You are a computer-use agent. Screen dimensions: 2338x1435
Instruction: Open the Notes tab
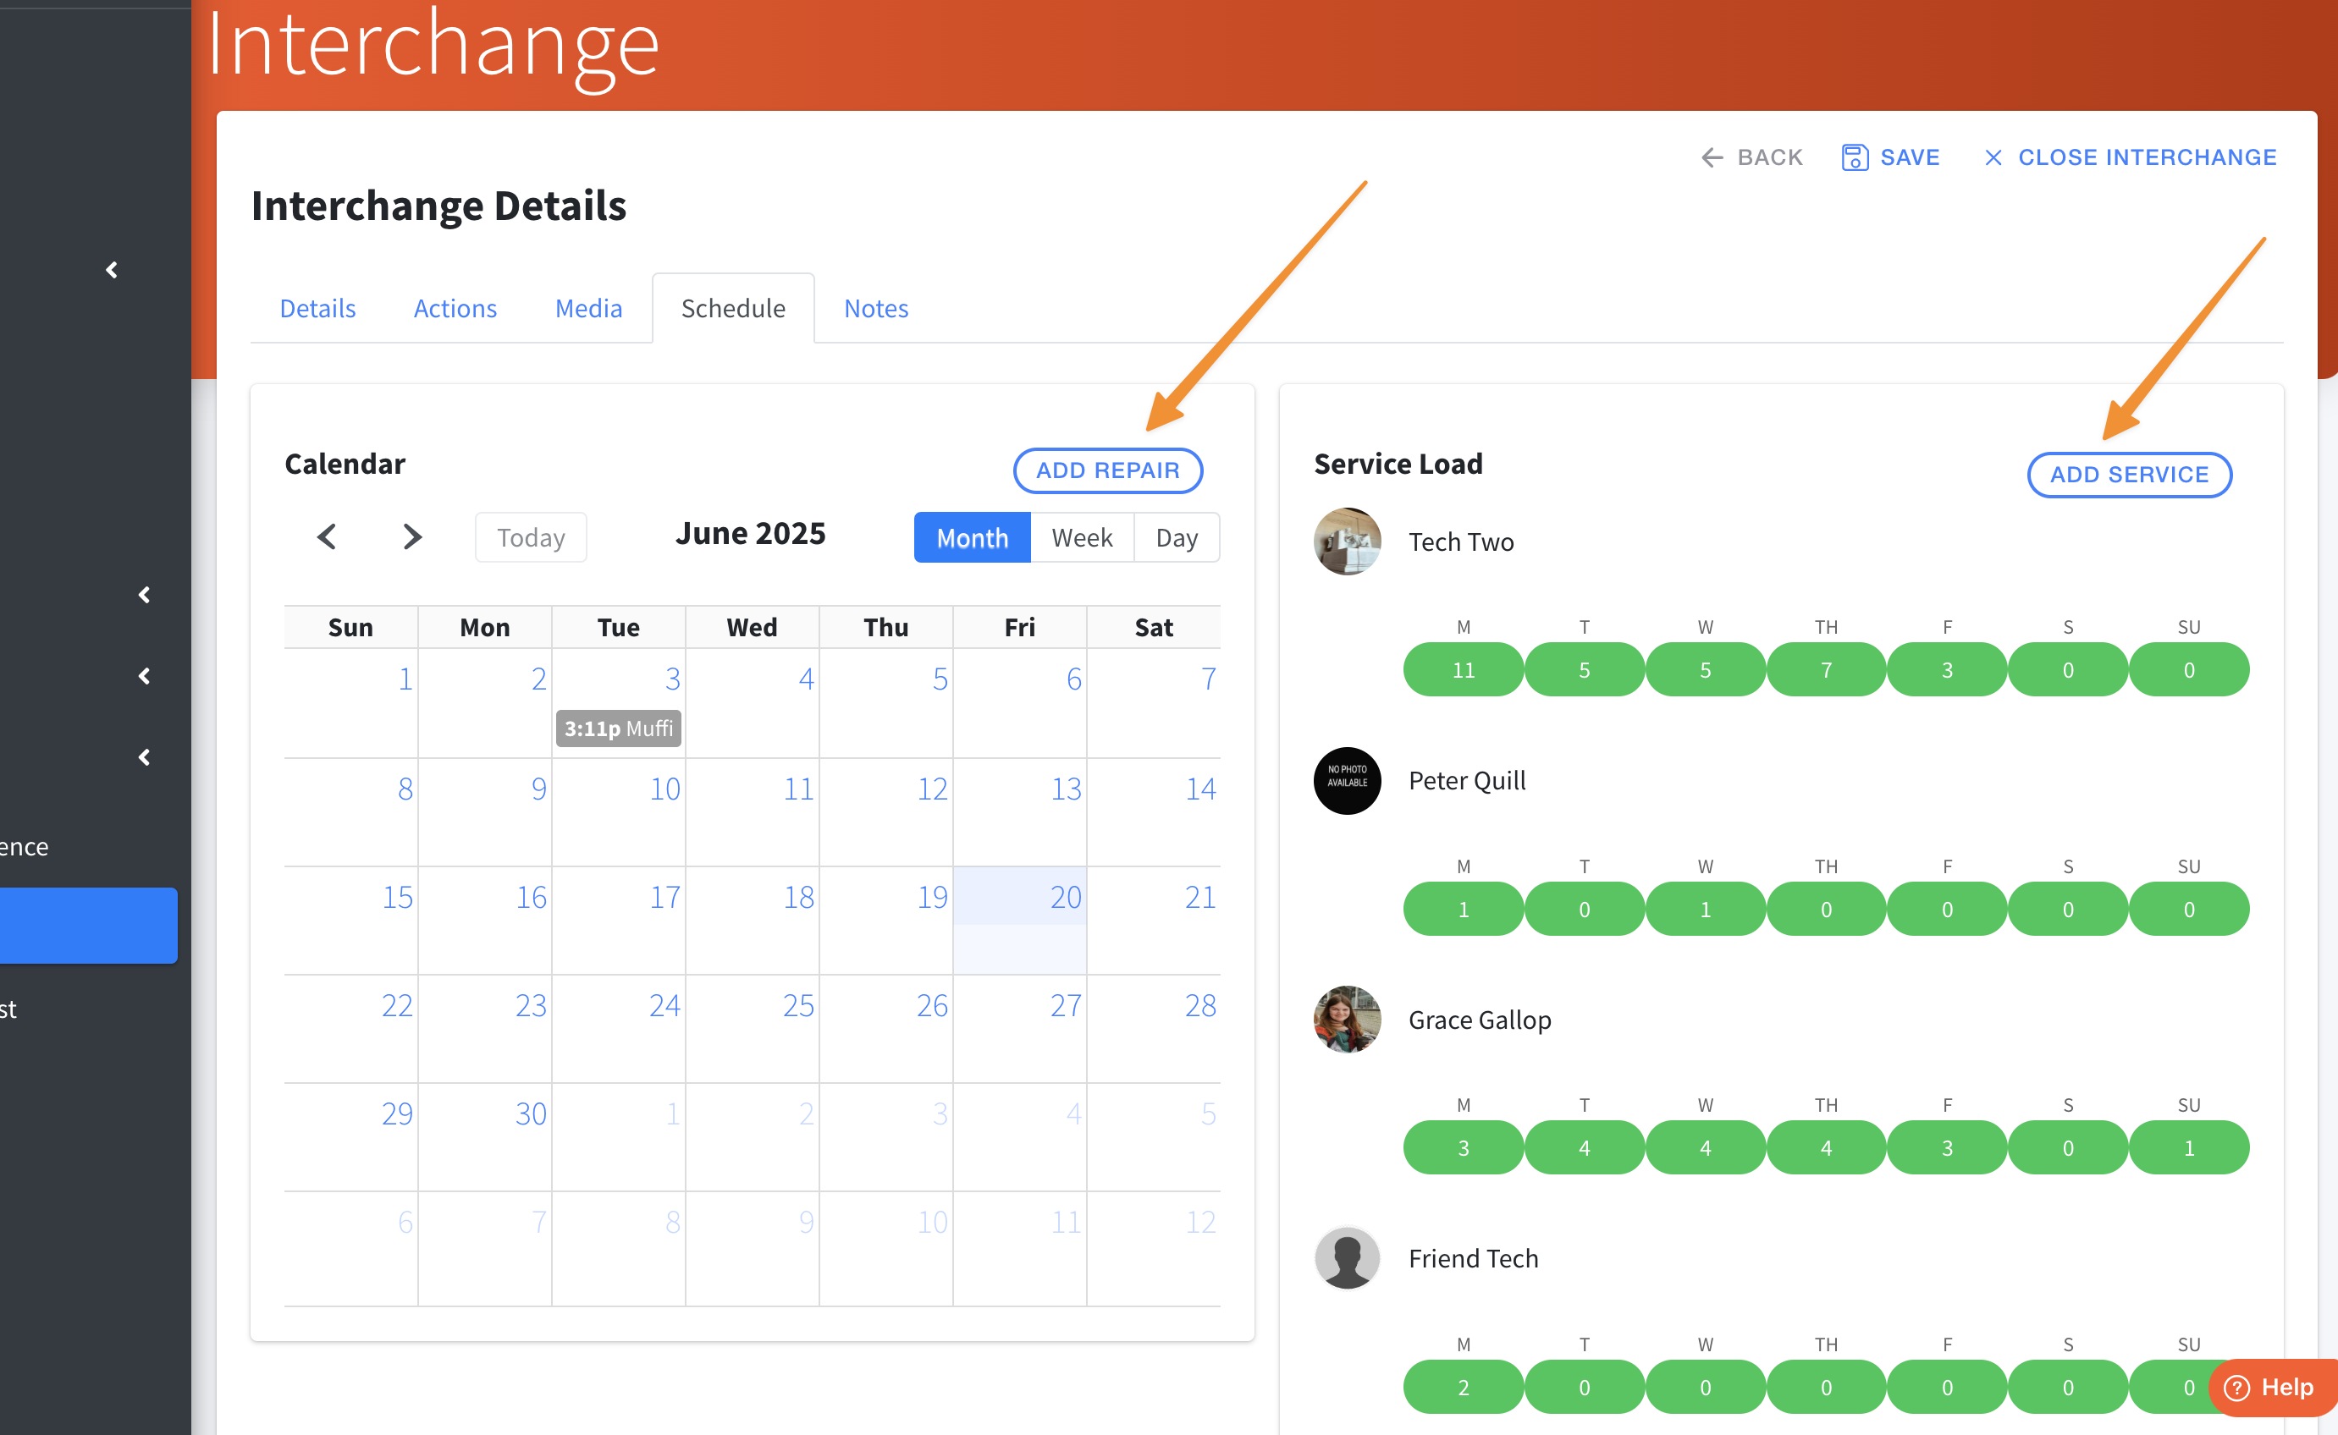pos(875,309)
